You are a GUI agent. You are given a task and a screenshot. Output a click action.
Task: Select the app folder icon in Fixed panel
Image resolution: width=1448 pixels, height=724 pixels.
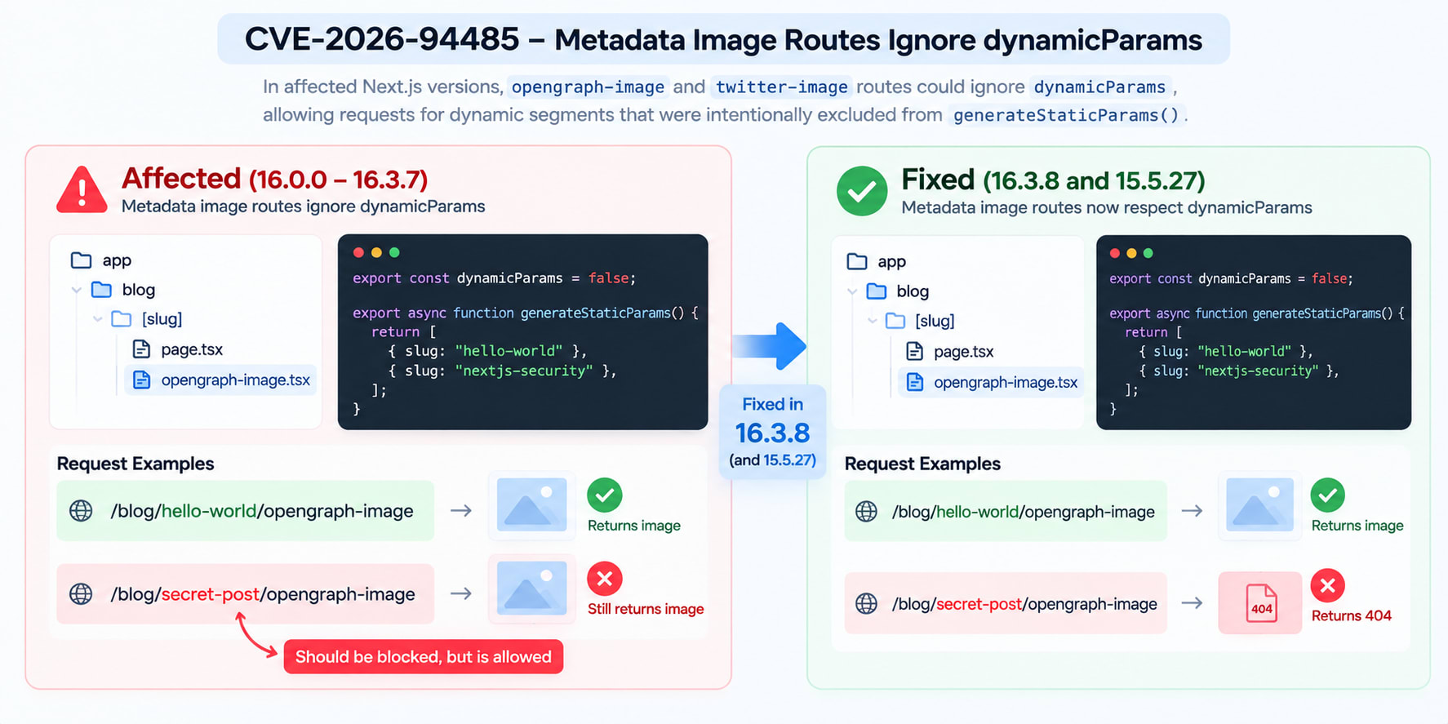(x=857, y=262)
